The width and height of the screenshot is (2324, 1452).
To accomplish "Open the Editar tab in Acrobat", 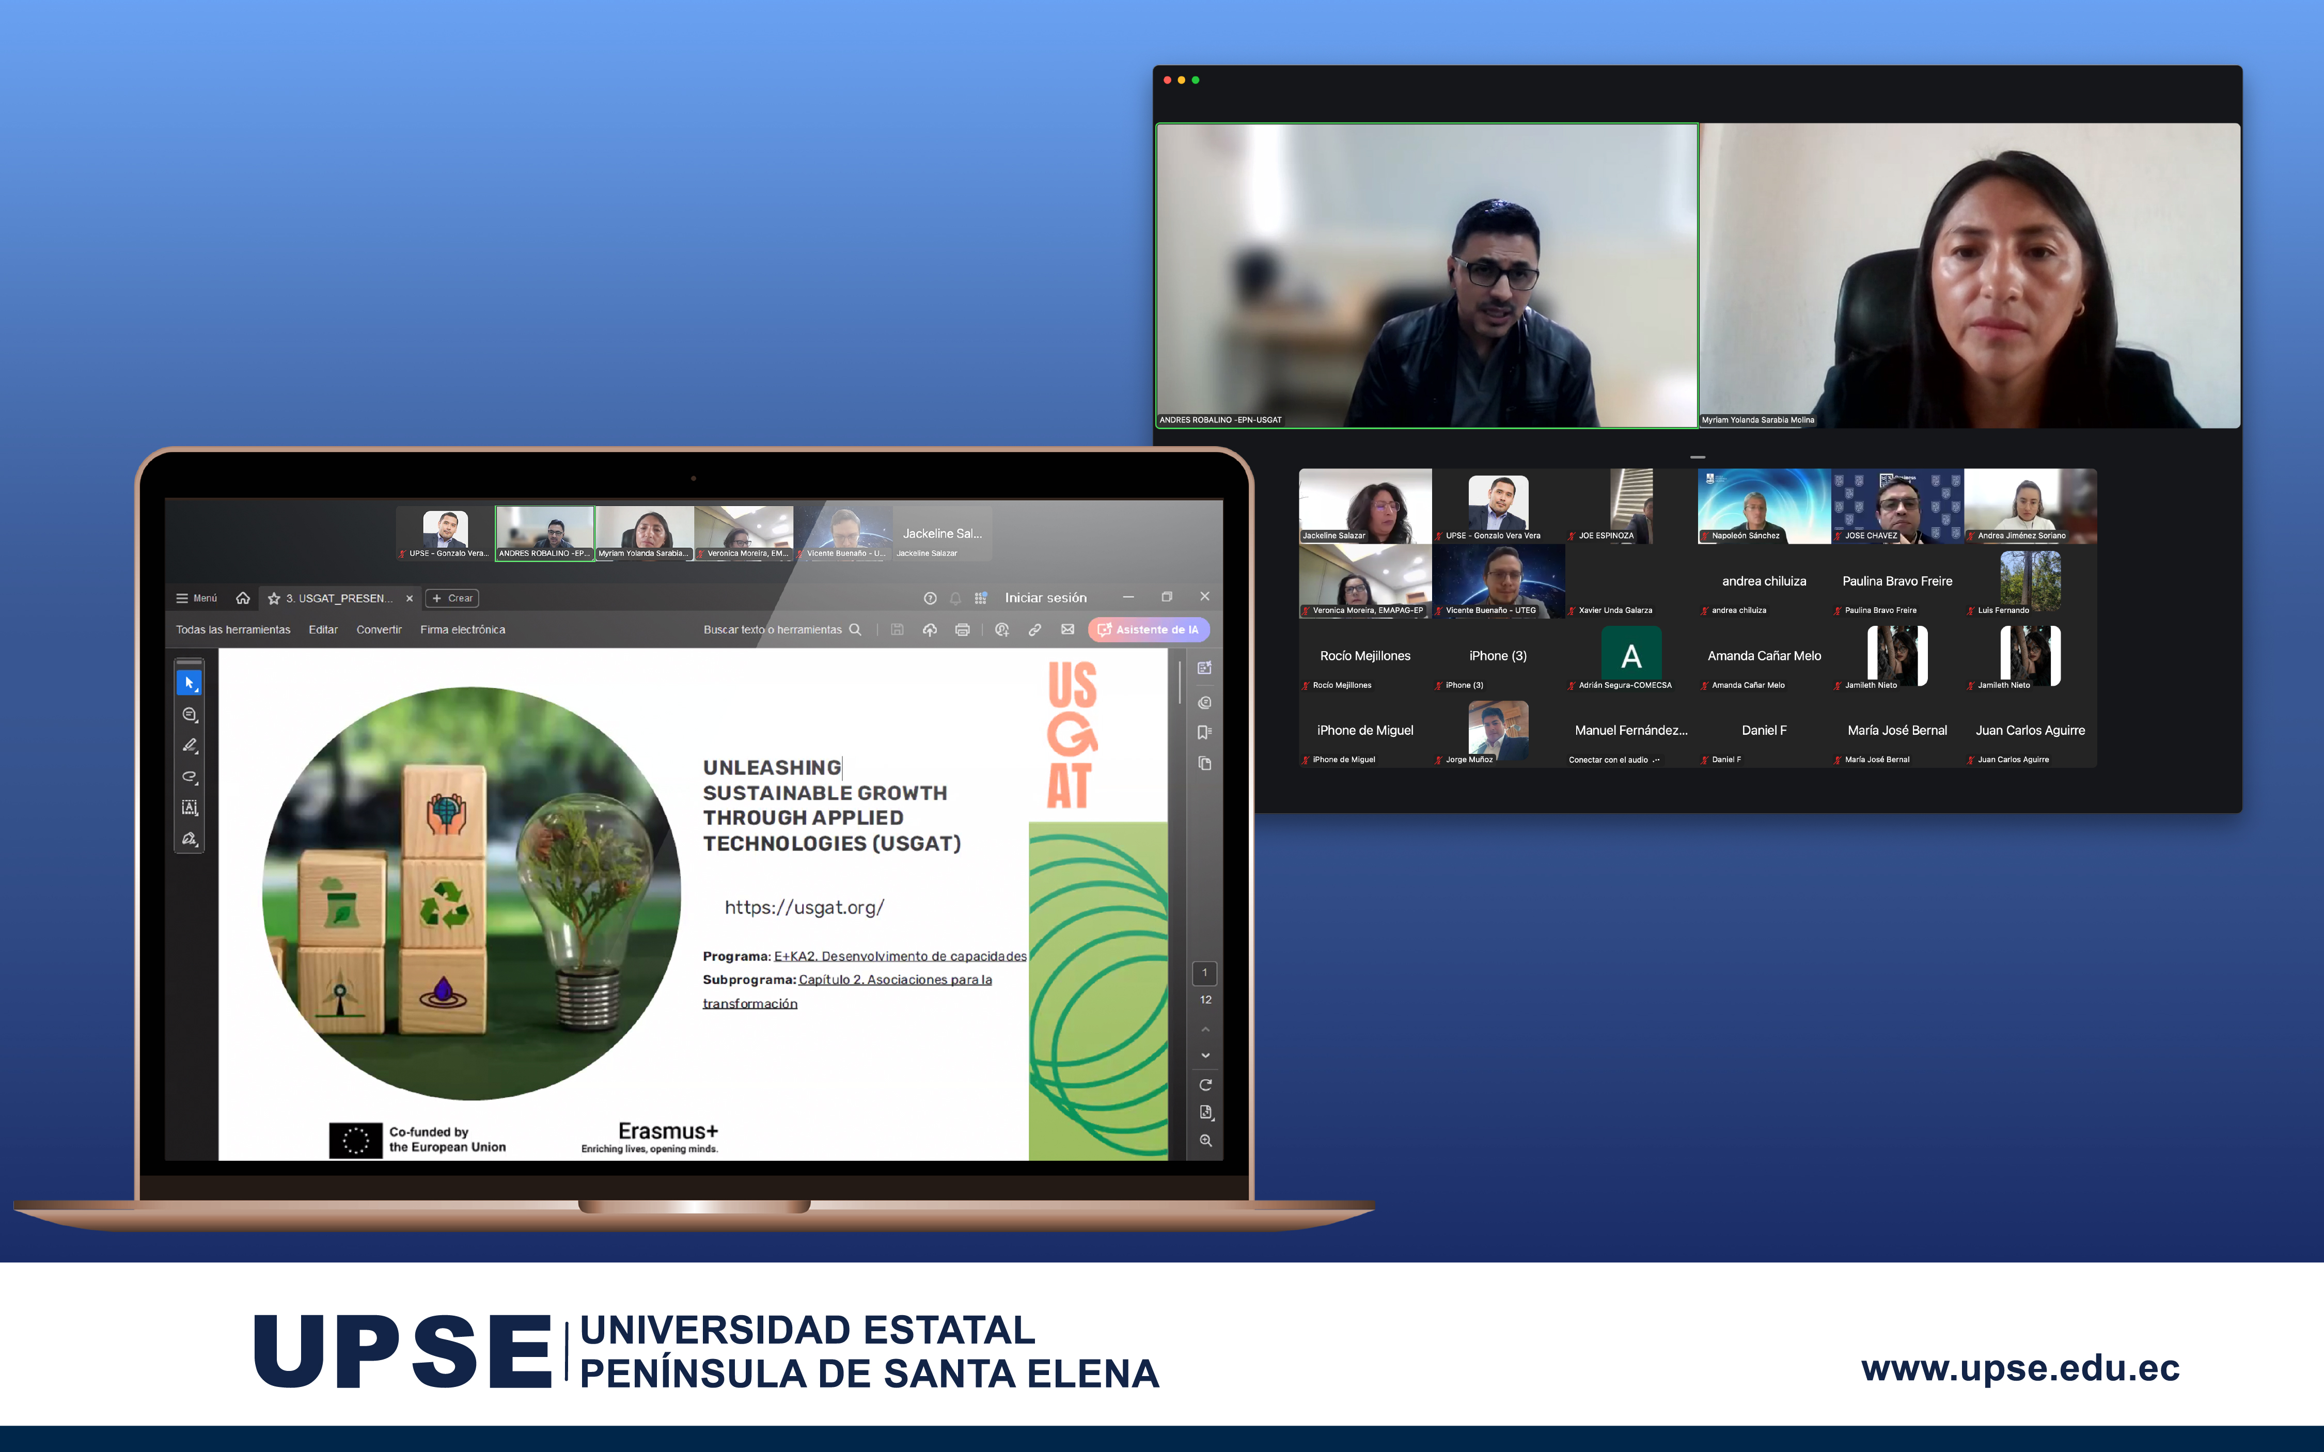I will click(x=323, y=630).
